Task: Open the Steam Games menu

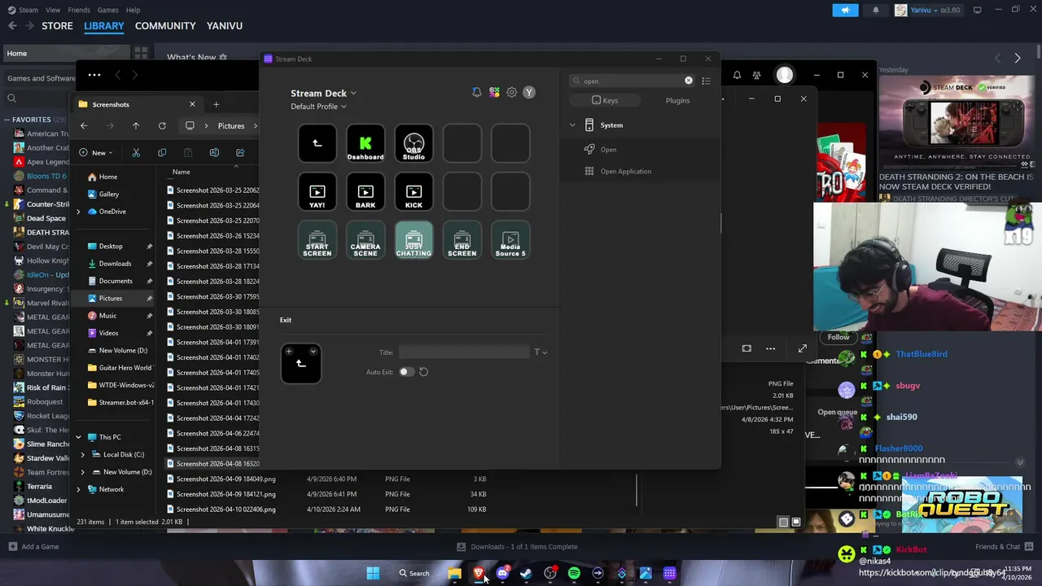Action: 107,10
